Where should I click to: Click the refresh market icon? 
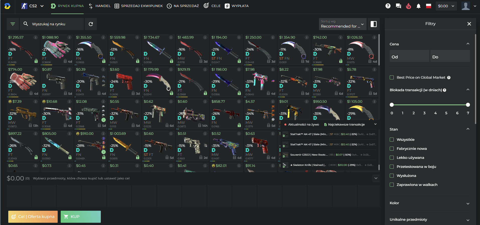[91, 24]
